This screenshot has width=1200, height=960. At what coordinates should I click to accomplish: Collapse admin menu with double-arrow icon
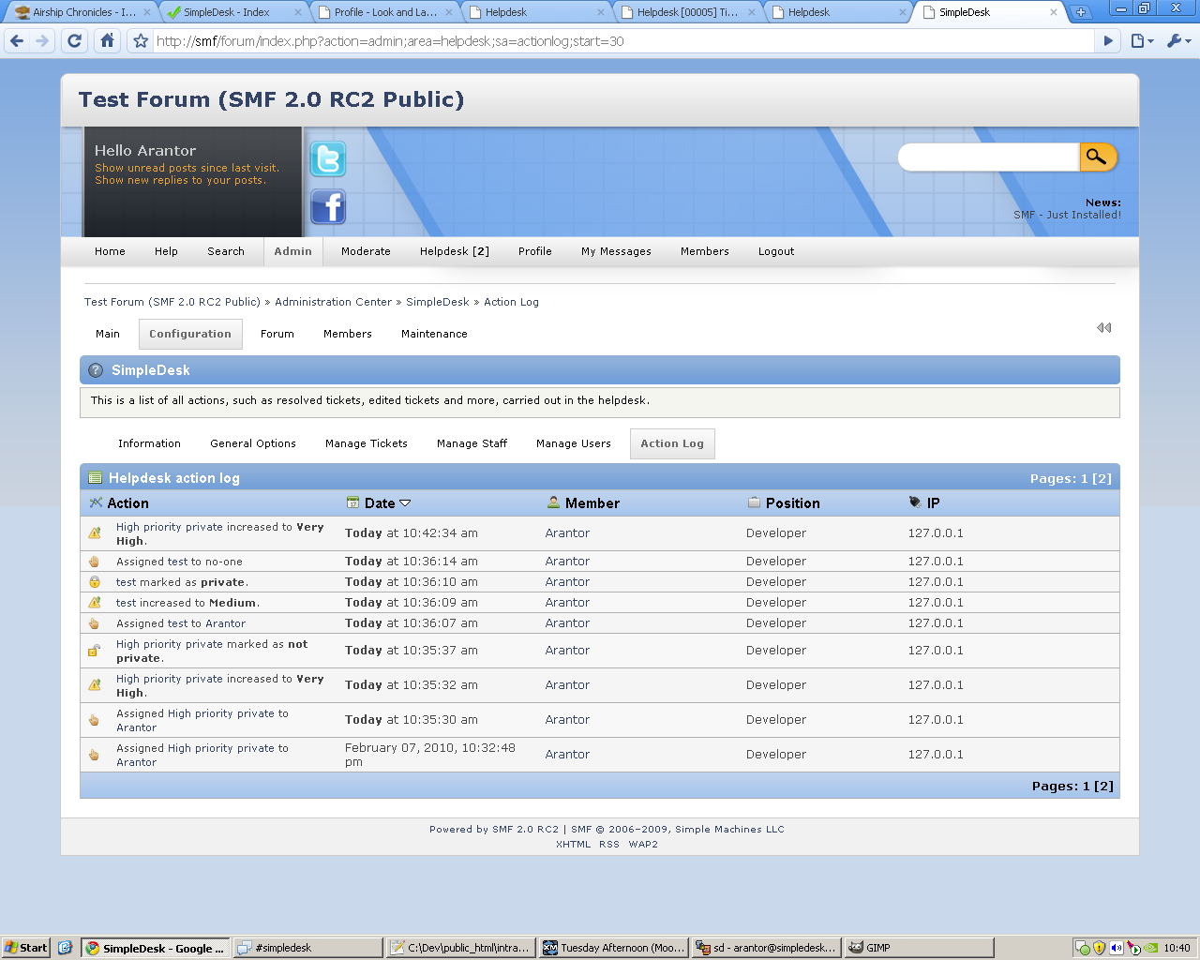(1104, 327)
